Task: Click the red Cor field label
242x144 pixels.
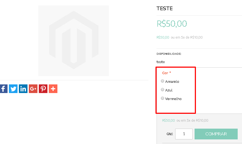Action: [165, 73]
